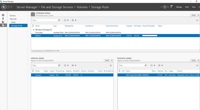Open saved queries dropdown in Physical Disks

160,65
